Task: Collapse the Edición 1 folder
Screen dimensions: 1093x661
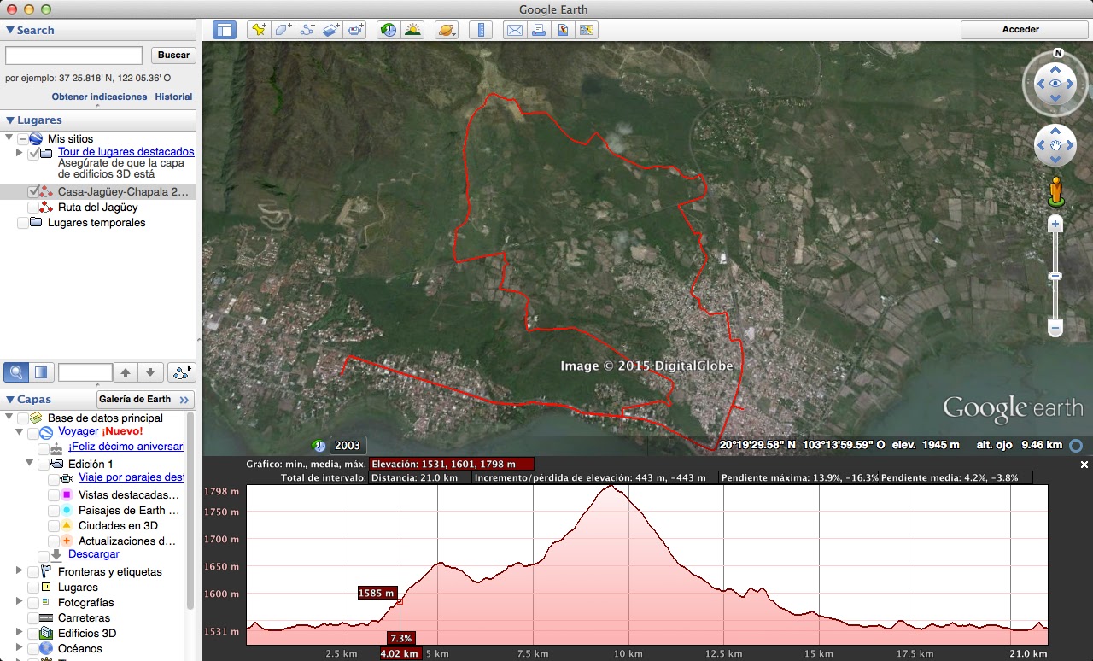Action: tap(30, 463)
